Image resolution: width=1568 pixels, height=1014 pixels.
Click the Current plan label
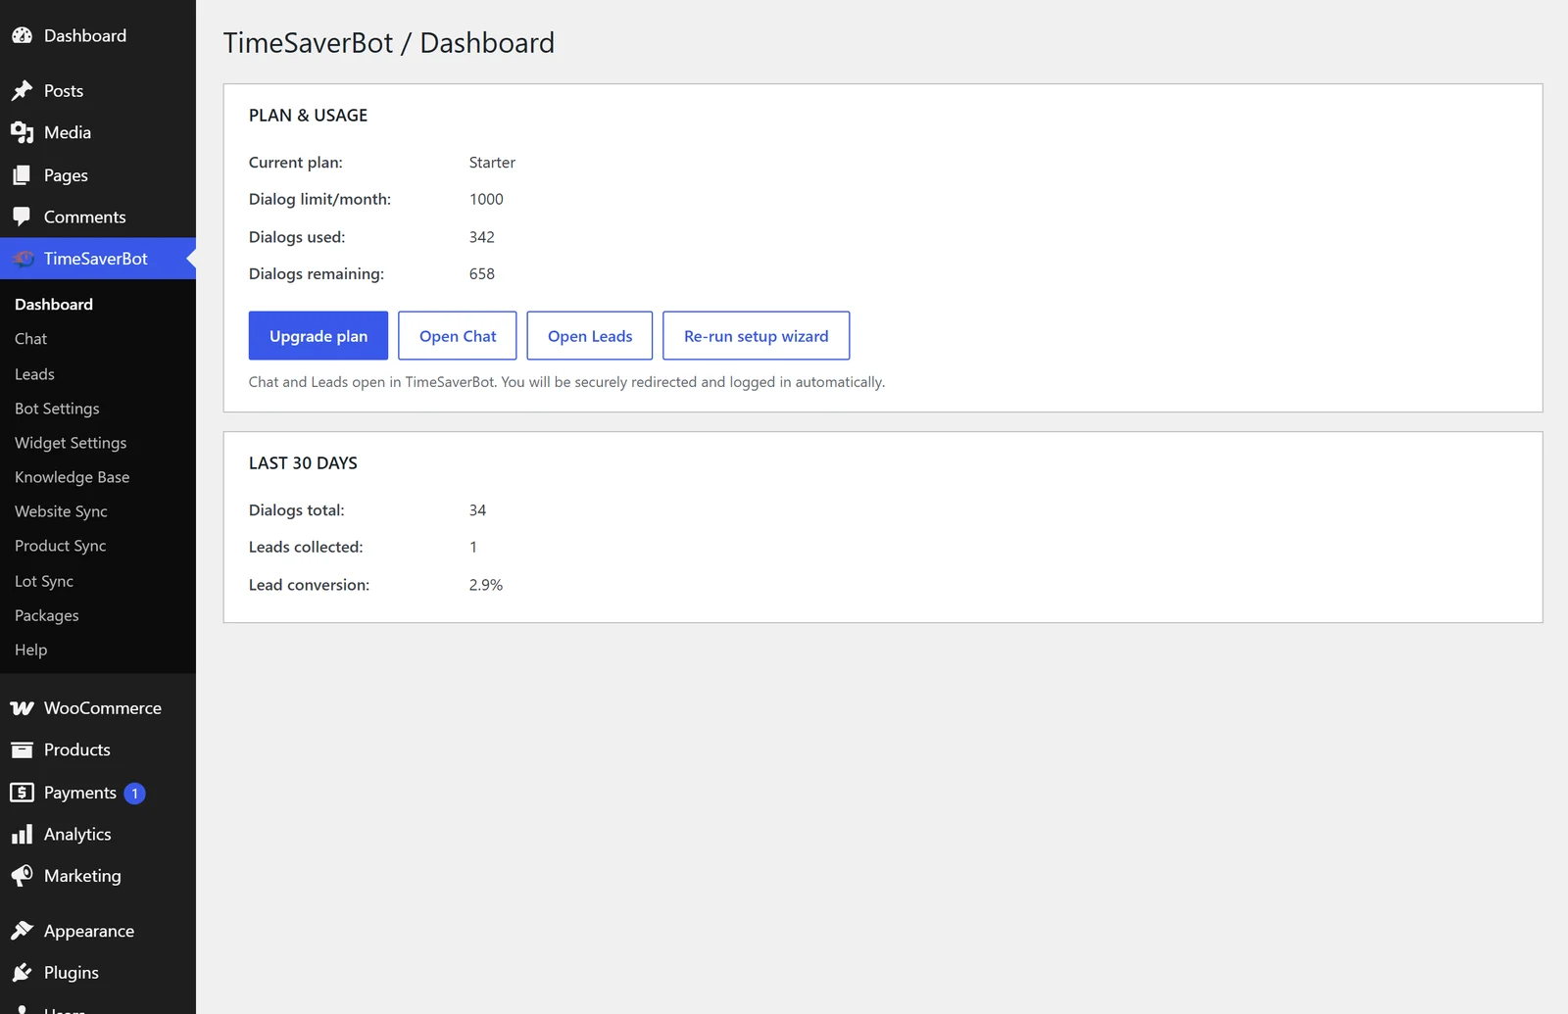click(x=296, y=162)
